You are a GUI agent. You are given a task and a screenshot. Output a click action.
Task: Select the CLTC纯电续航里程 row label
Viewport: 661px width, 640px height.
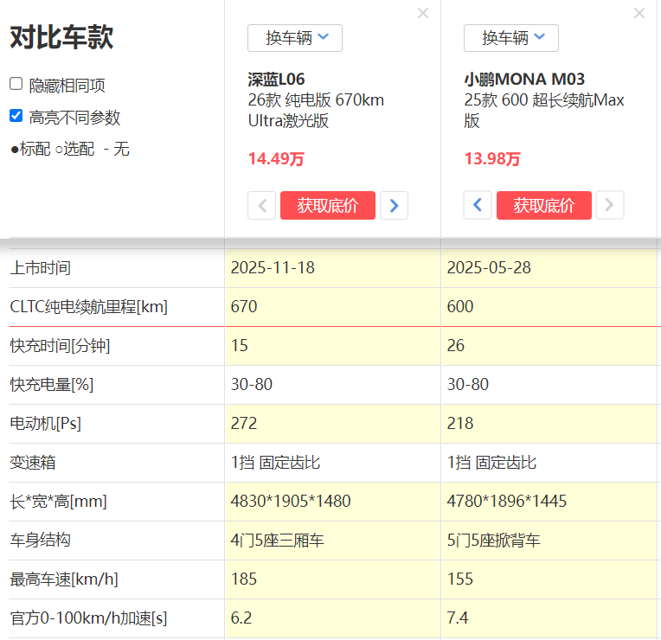88,307
